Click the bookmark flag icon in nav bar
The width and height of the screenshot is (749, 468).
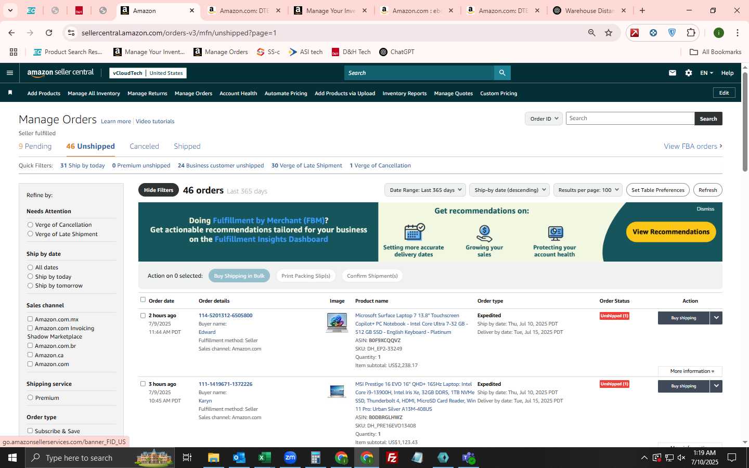[x=10, y=93]
